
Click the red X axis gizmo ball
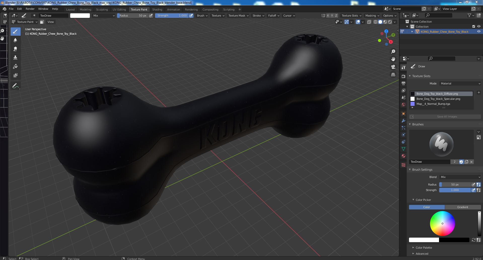[x=391, y=42]
